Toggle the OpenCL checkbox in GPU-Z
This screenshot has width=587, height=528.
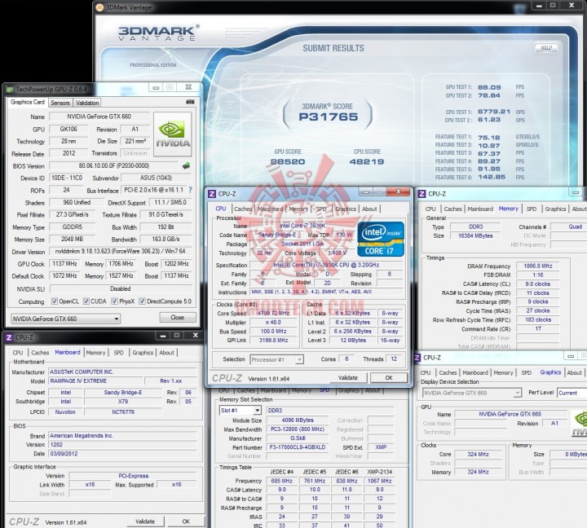pos(55,301)
